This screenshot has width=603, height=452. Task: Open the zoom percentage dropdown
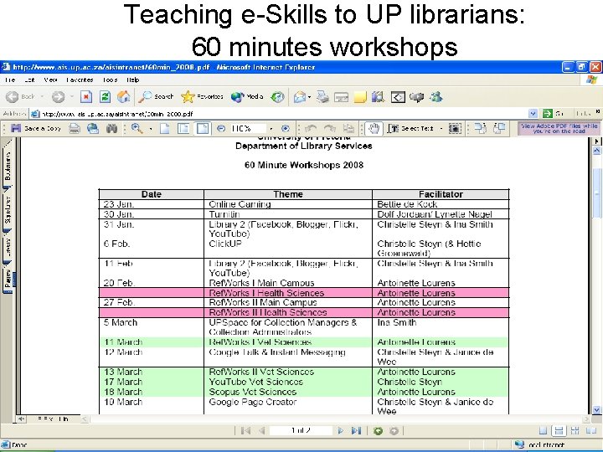pyautogui.click(x=271, y=129)
